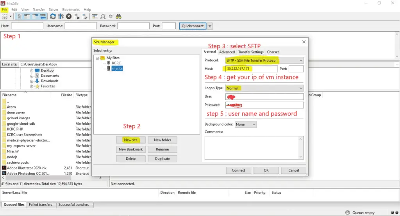Screen dimensions: 400x216
Task: Focus the quickconnect Username field
Action: (x=80, y=26)
